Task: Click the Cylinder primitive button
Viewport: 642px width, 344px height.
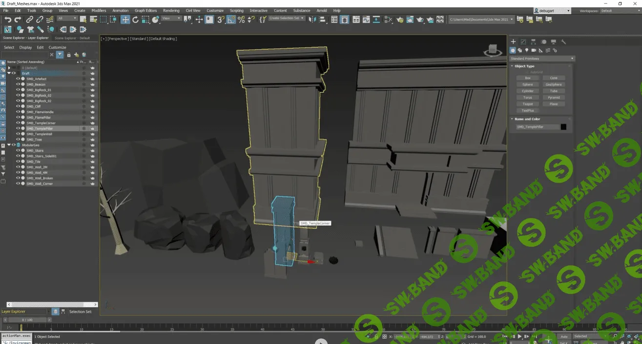Action: pyautogui.click(x=528, y=91)
